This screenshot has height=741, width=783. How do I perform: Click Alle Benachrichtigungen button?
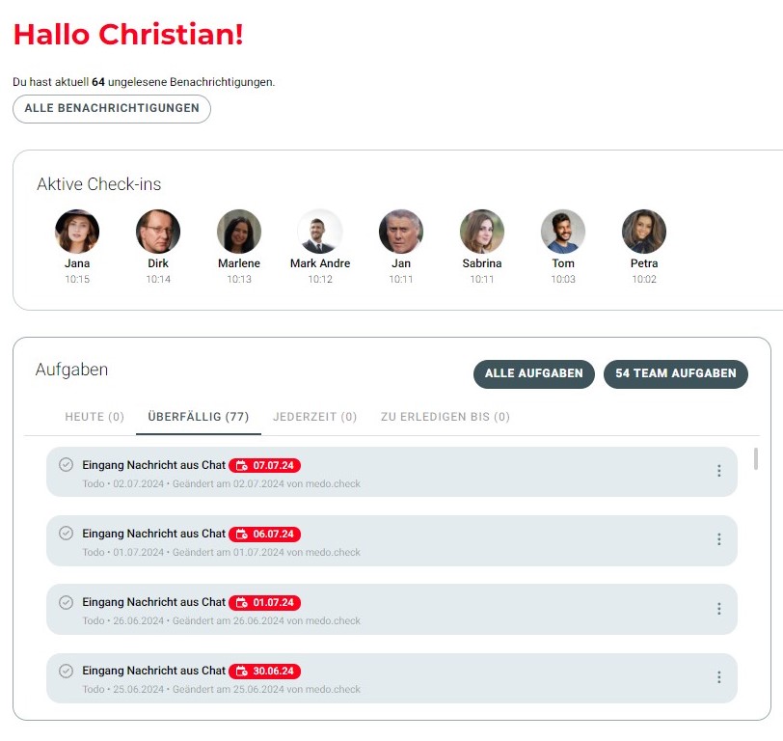click(x=112, y=108)
